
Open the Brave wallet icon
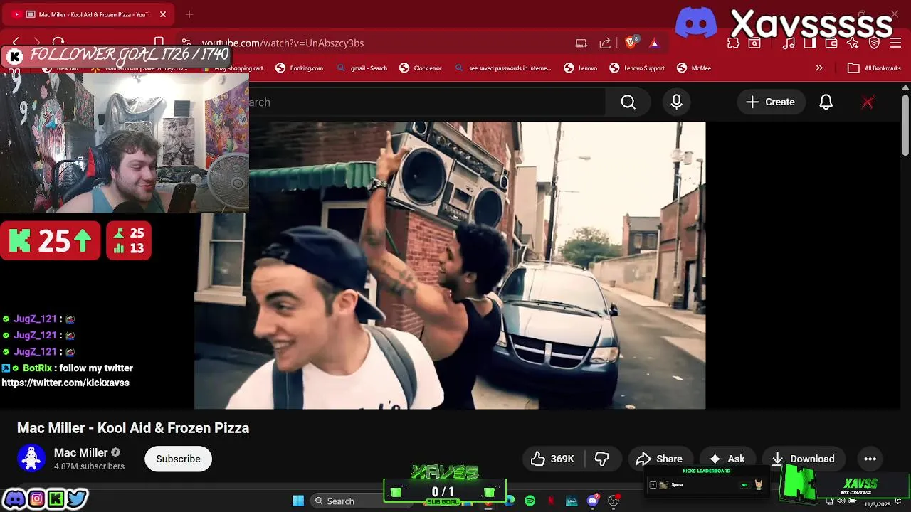(831, 43)
